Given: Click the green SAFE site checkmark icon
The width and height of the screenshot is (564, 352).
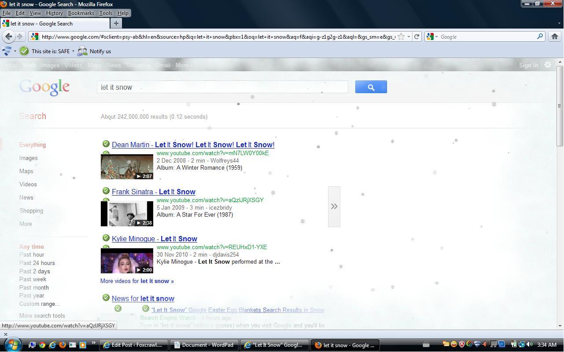Looking at the screenshot, I should [x=24, y=51].
